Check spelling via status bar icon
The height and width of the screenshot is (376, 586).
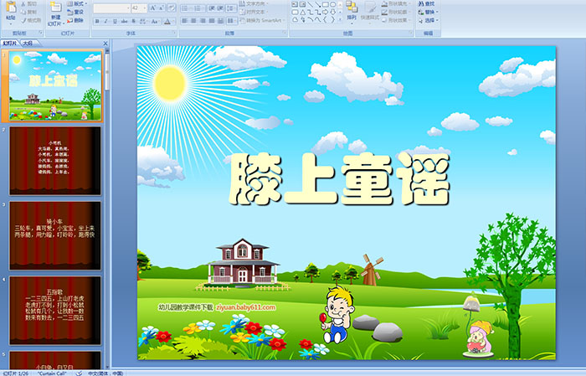79,373
